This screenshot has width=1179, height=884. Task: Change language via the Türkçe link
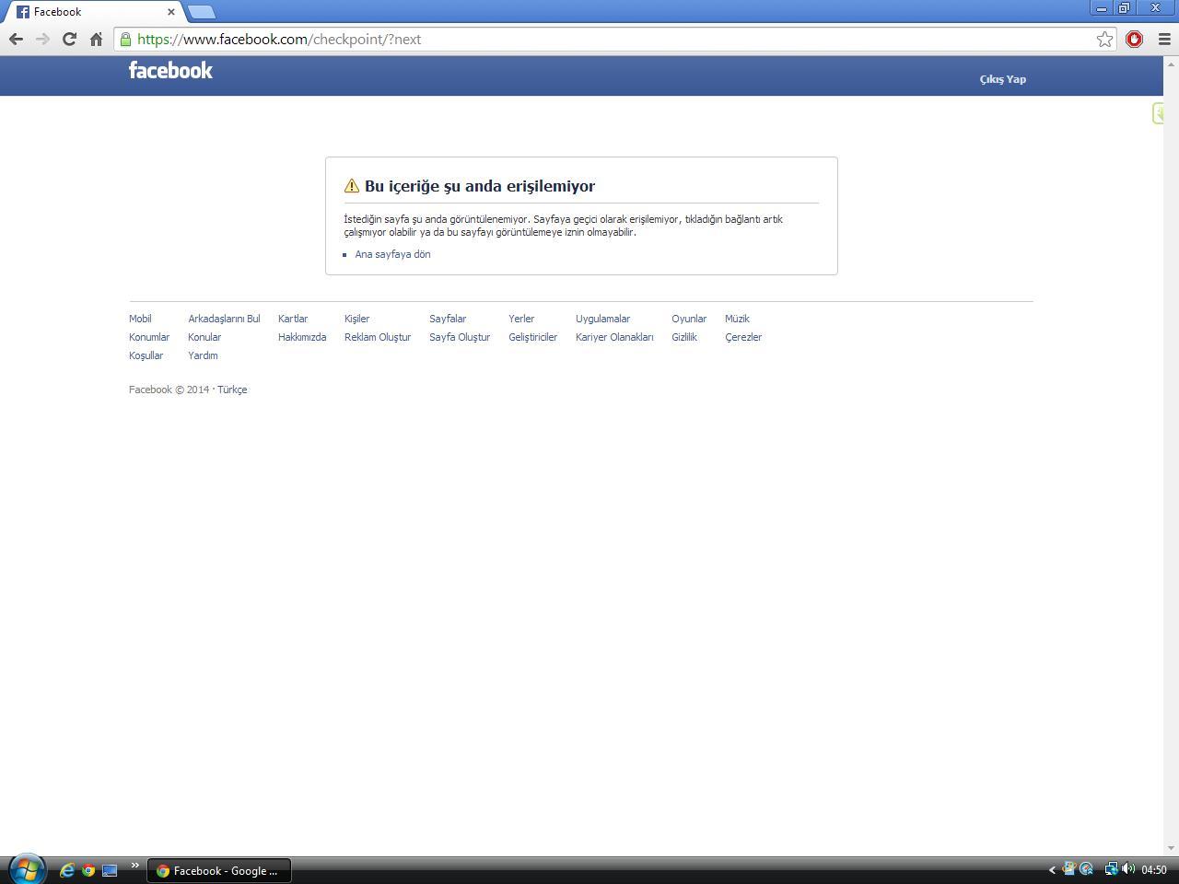[x=232, y=390]
